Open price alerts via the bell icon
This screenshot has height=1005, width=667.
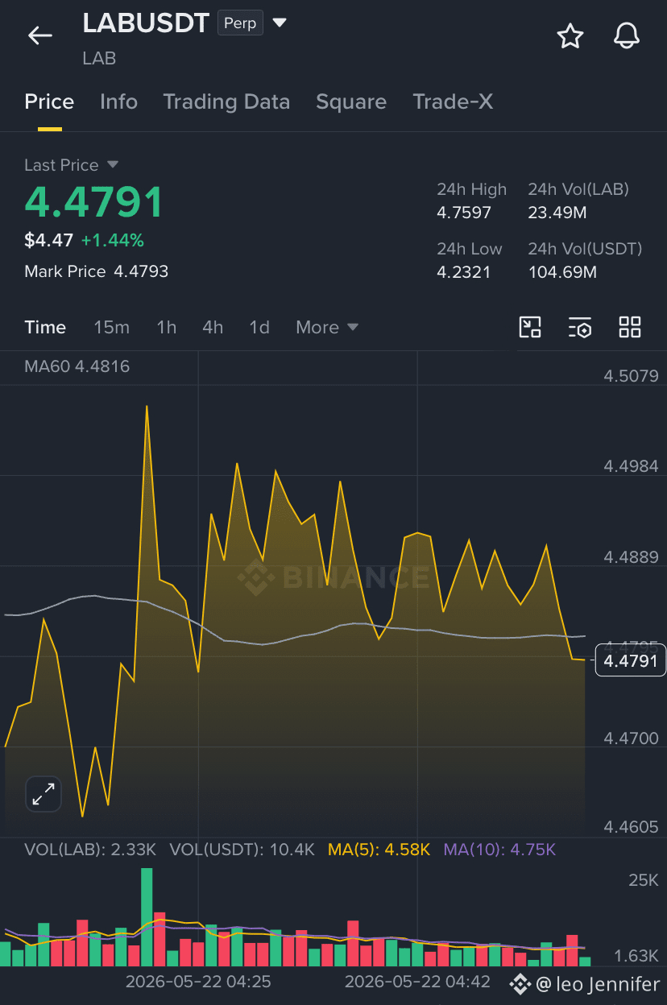pos(627,35)
